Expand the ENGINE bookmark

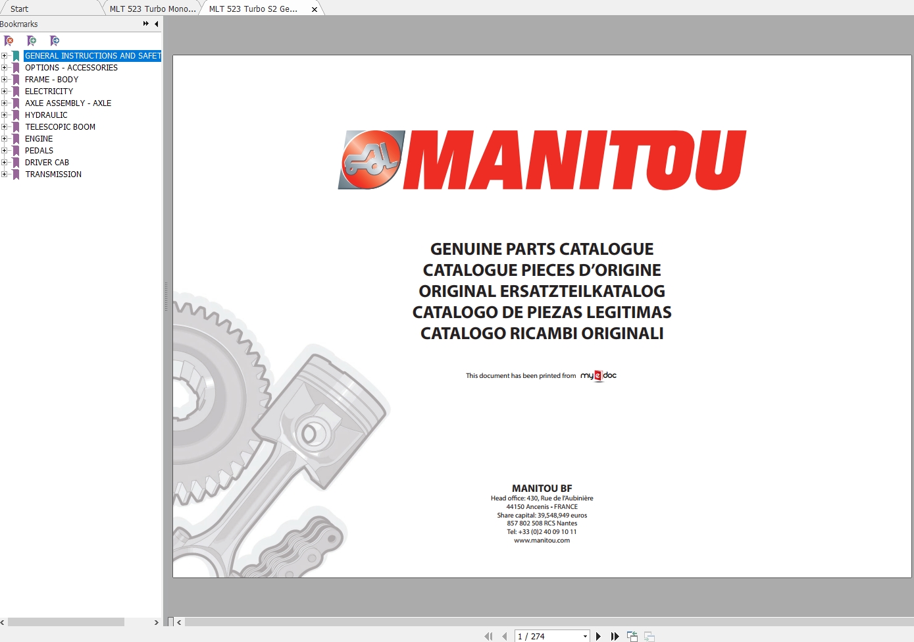pyautogui.click(x=4, y=139)
